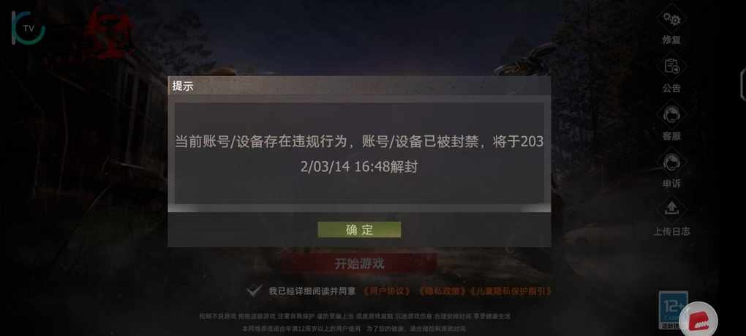Viewport: 746px width, 336px height.
Task: Tap the 客服 customer service headset icon
Action: point(671,115)
